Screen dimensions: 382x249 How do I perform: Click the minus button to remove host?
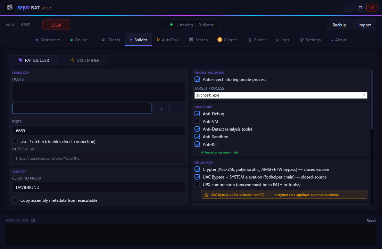pos(177,108)
